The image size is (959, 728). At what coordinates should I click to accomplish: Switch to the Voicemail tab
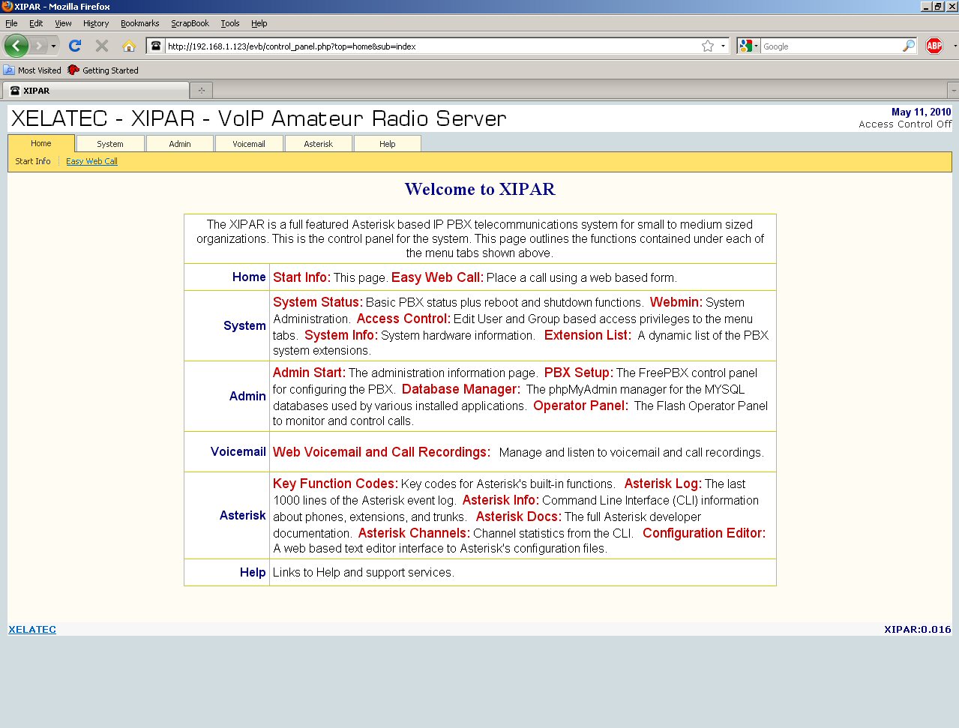coord(249,144)
